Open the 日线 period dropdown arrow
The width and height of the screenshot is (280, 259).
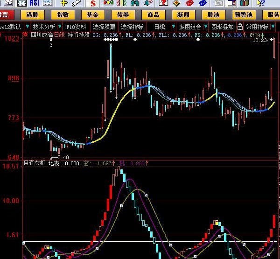pos(174,27)
